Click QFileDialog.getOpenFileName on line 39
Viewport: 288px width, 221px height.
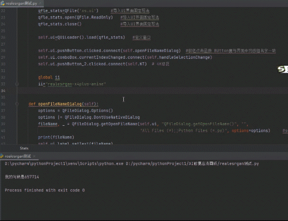(x=105, y=124)
